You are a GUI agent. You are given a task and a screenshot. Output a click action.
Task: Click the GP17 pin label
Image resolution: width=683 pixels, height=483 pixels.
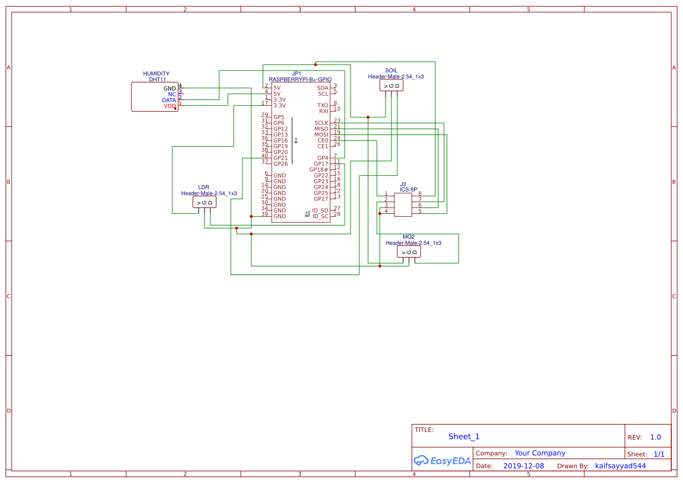tap(321, 164)
